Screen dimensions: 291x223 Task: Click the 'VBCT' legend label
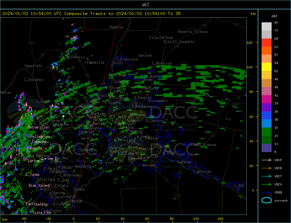(278, 176)
